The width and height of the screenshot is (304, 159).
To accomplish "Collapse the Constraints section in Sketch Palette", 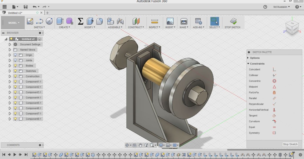I will 248,64.
